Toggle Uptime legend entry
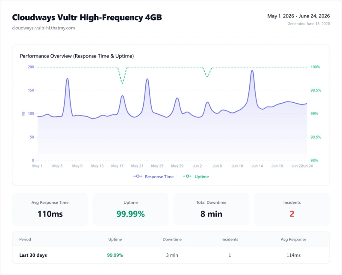342x275 pixels. (196, 177)
